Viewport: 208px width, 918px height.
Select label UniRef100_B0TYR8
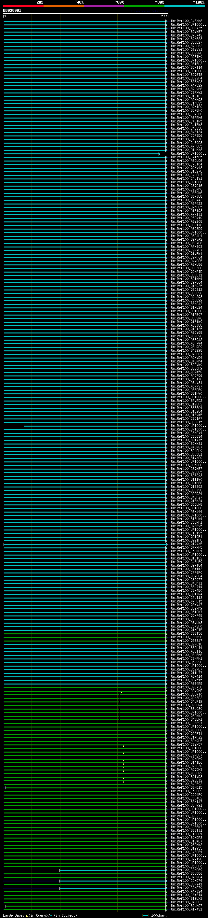[x=186, y=777]
